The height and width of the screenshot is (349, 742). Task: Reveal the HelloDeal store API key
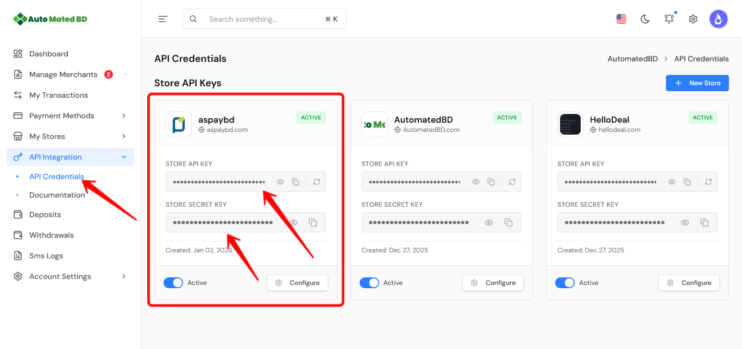coord(672,182)
